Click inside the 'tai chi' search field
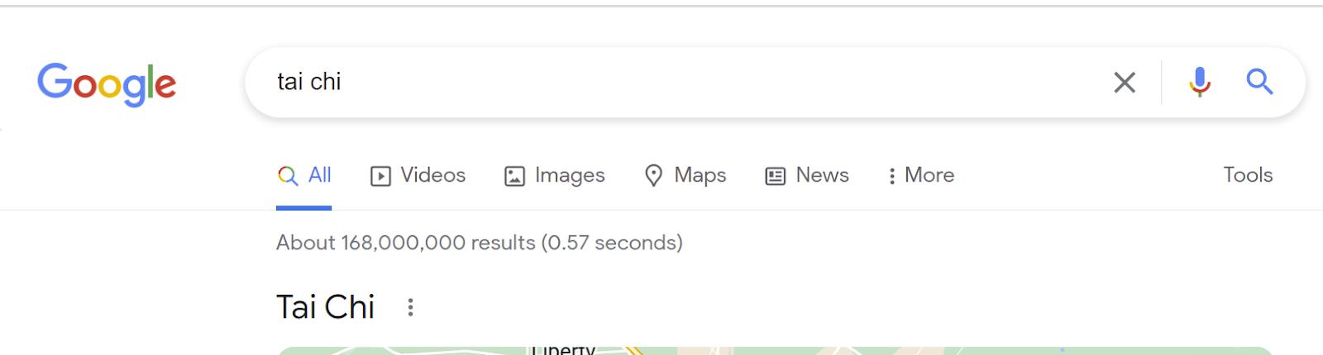1323x355 pixels. tap(678, 82)
